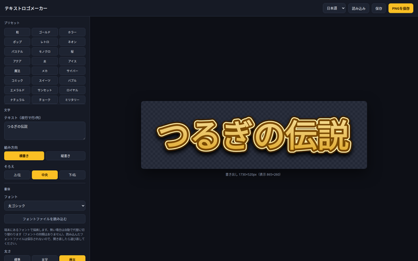Choose the ネオン preset style
This screenshot has width=418, height=261.
click(x=72, y=42)
